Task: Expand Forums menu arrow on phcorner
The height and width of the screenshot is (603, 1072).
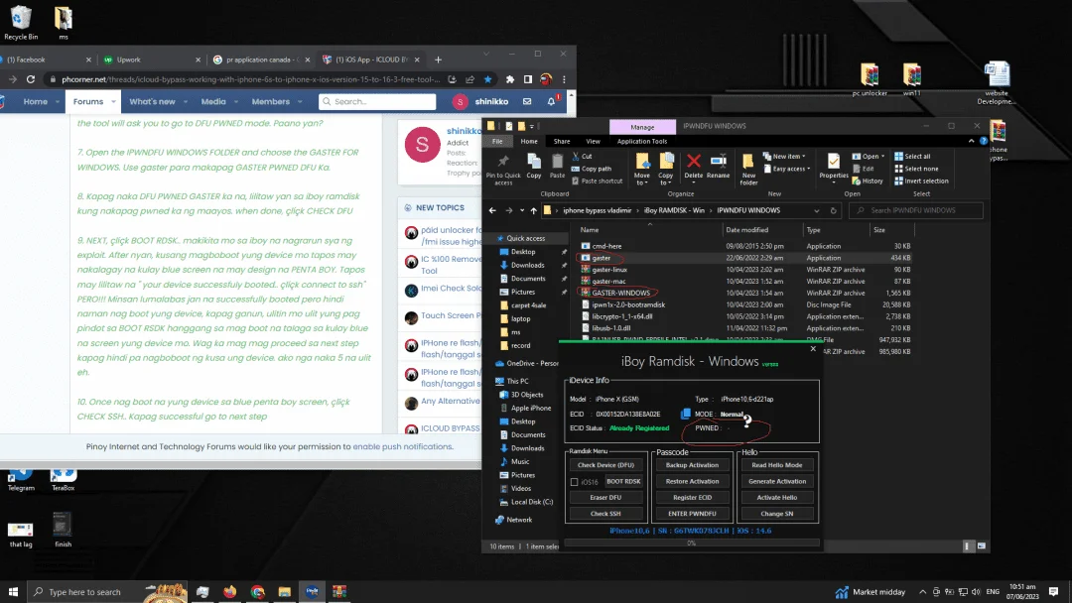Action: [113, 102]
